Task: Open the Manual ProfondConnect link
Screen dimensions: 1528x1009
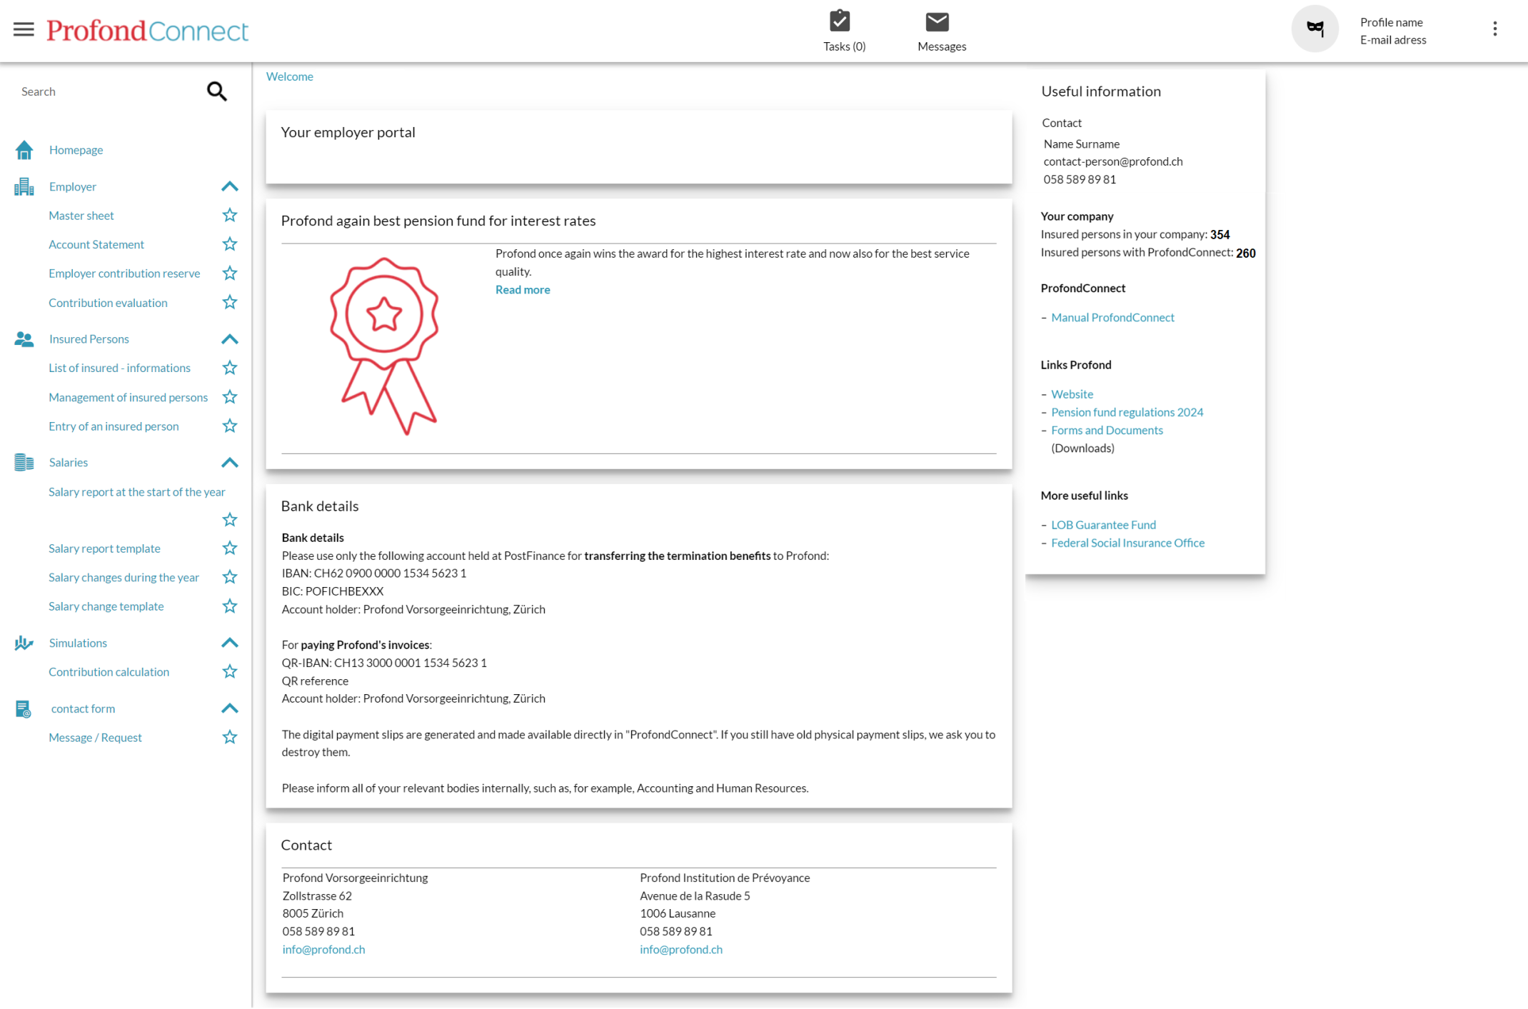Action: coord(1112,318)
